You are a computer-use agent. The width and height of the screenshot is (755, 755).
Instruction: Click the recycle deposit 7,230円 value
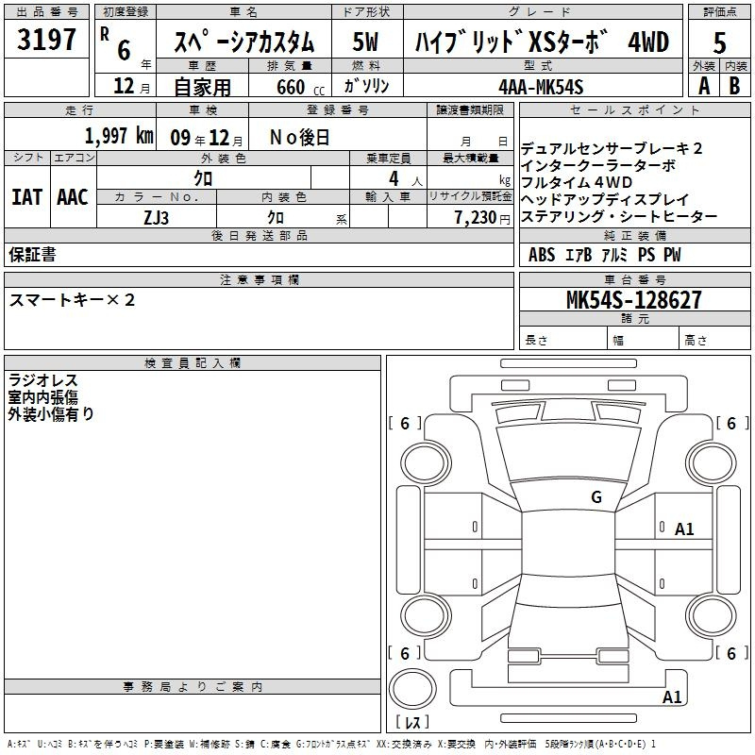[x=481, y=218]
